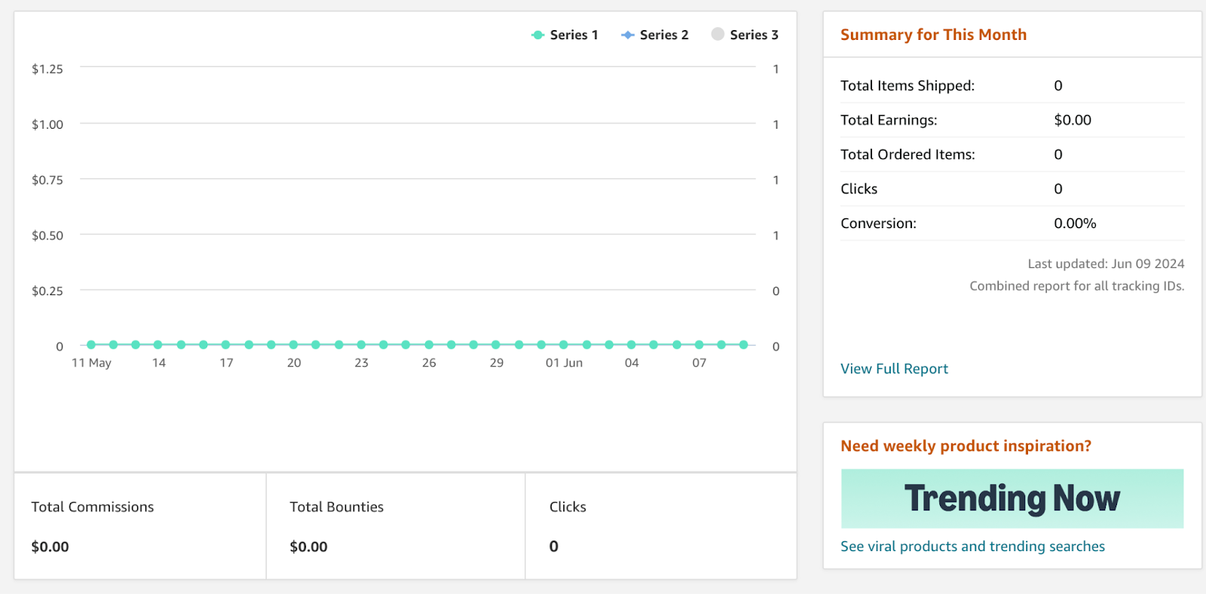Select the Clicks panel below the chart
The width and height of the screenshot is (1206, 594).
(660, 526)
